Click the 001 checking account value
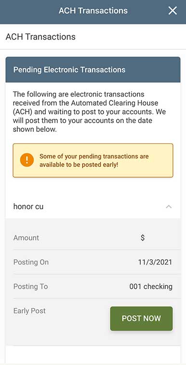186x365 pixels. tap(151, 286)
